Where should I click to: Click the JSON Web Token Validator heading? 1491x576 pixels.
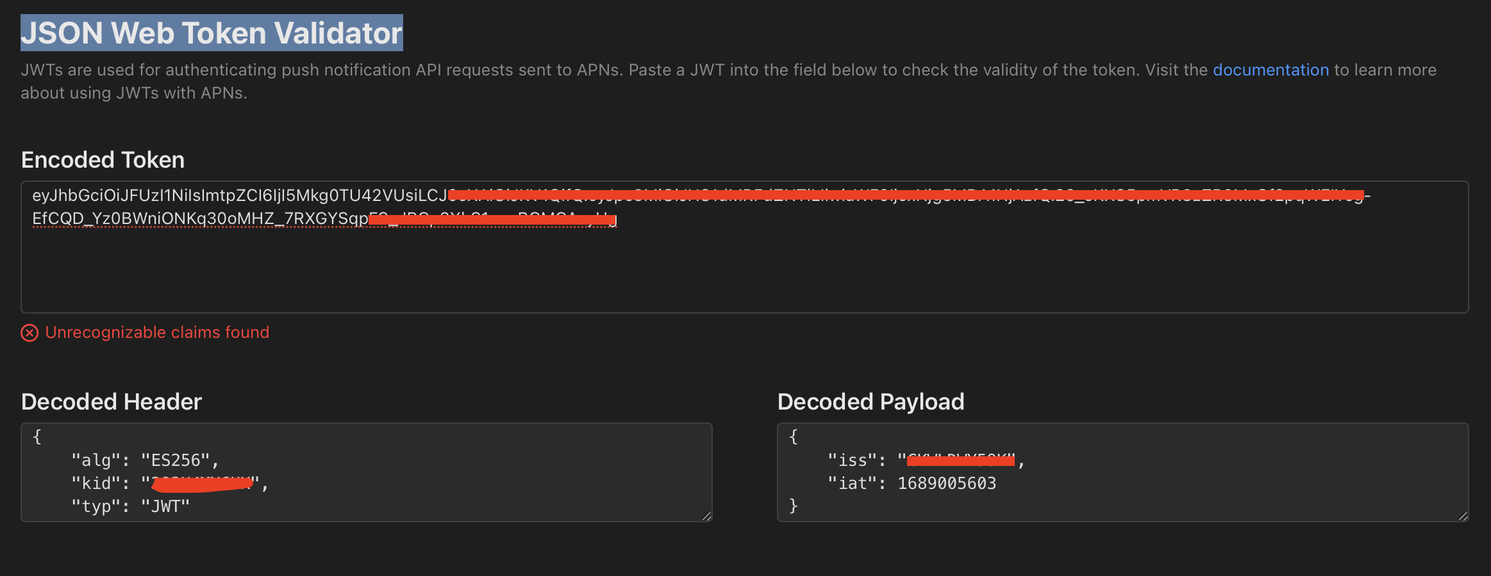[x=210, y=32]
